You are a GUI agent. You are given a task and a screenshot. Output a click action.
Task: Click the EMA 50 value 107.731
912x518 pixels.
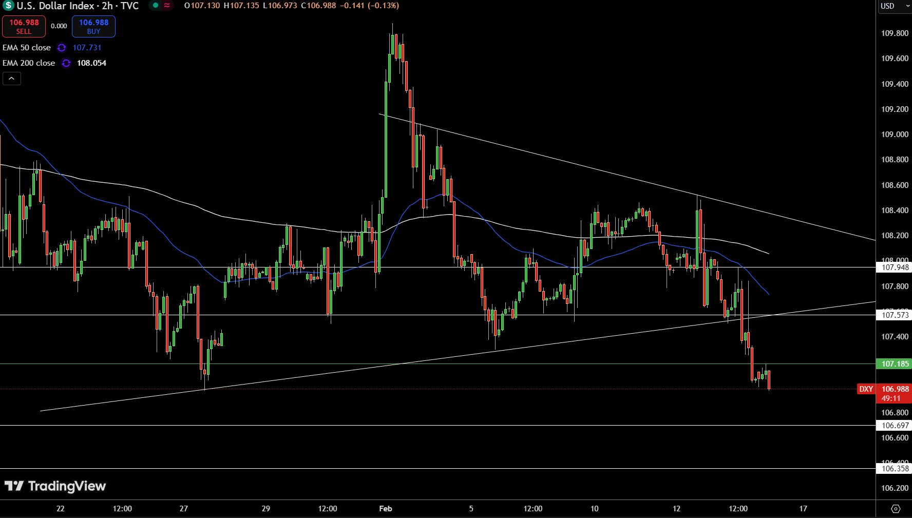pos(87,48)
